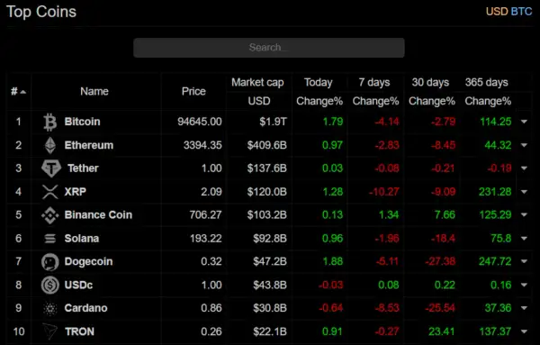Viewport: 540px width, 345px height.
Task: Click the $1.9T market cap value
Action: click(x=273, y=122)
